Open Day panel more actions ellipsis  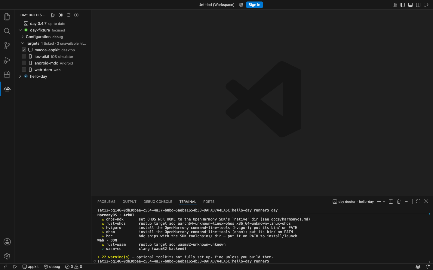[84, 15]
